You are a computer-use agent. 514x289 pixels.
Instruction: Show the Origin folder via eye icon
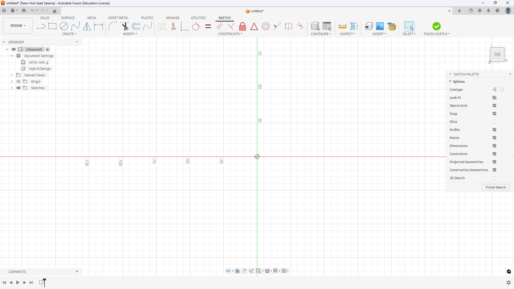click(18, 82)
